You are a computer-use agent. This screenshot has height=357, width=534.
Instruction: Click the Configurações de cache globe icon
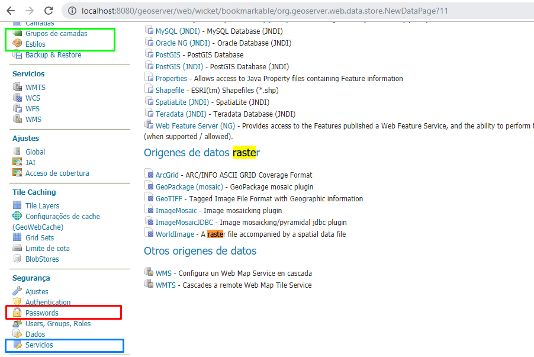coord(17,216)
